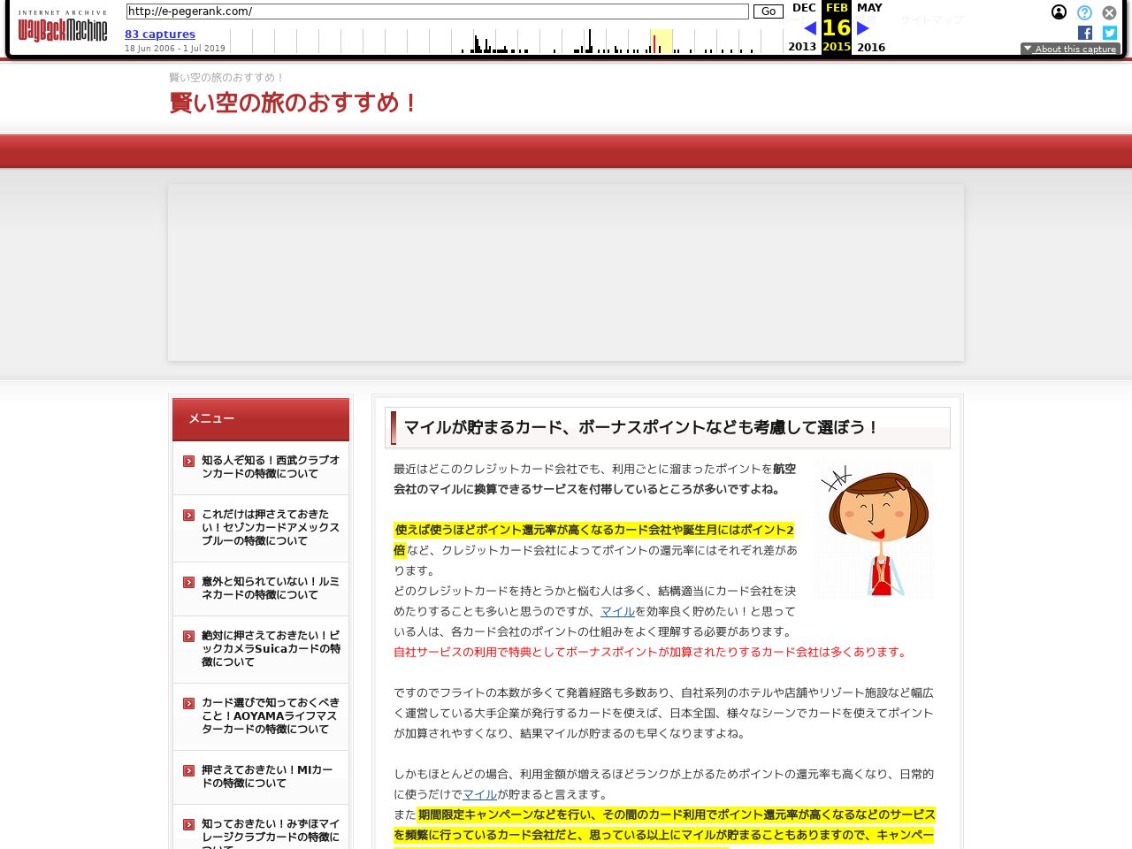Jump to the DEC 2013 capture

click(803, 8)
